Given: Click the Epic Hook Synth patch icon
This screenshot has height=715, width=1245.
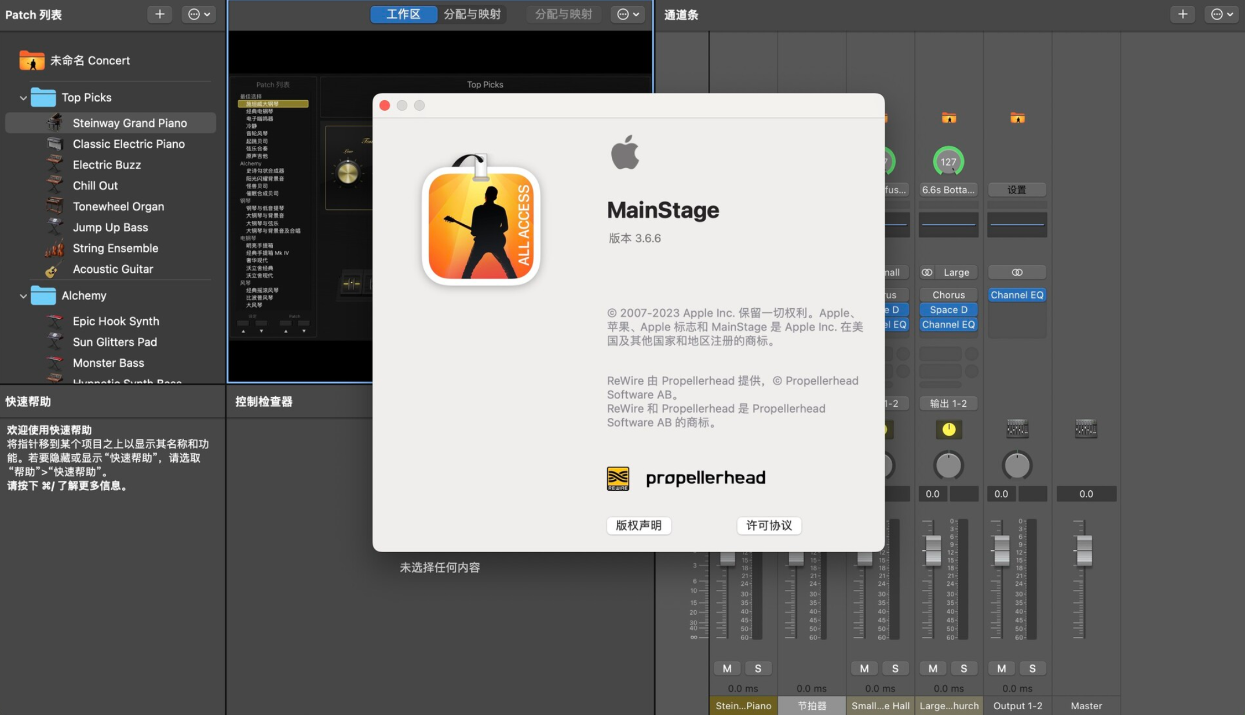Looking at the screenshot, I should click(x=55, y=321).
